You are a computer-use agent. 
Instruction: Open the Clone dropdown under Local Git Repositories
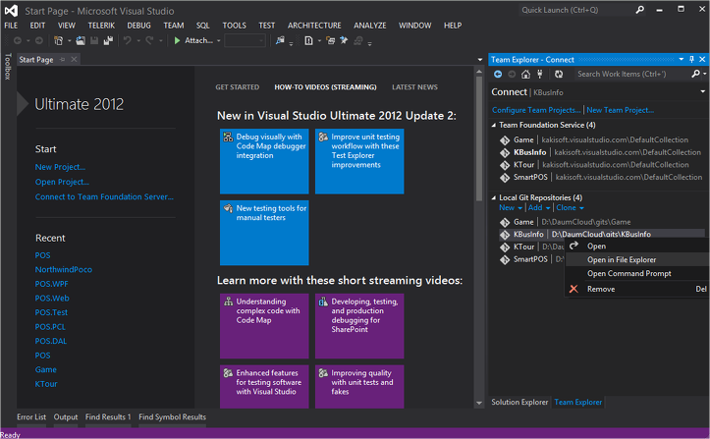pos(571,208)
